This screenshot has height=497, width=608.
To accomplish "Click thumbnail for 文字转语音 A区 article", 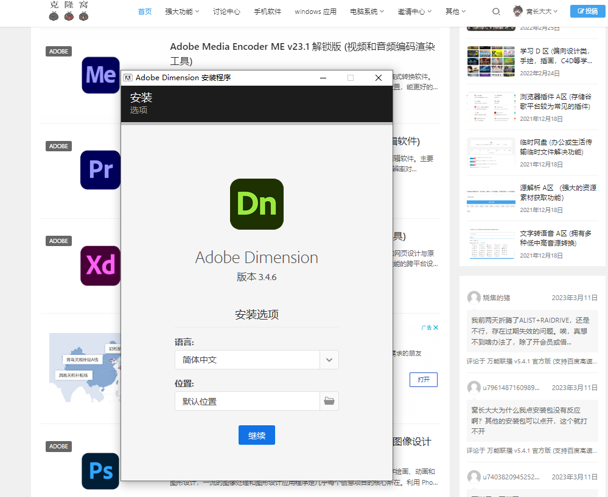I will pos(491,244).
